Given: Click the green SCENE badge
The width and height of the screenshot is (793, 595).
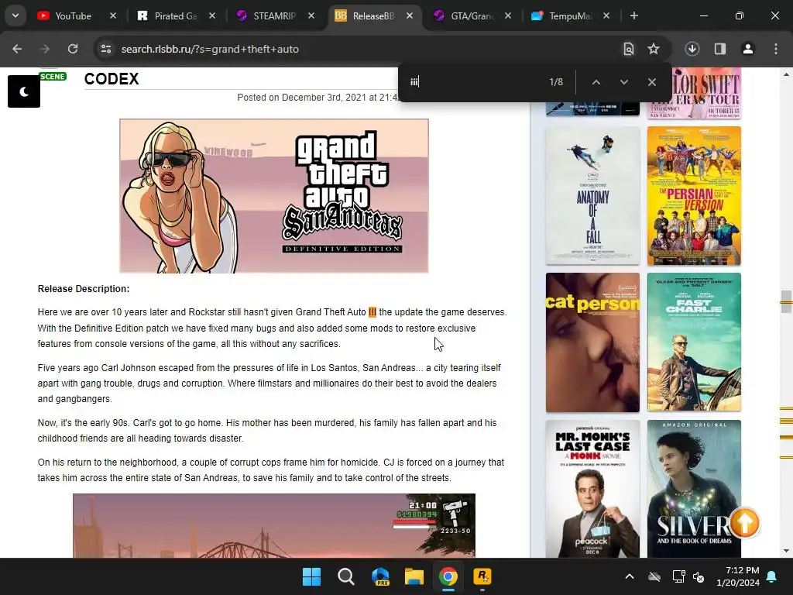Looking at the screenshot, I should pos(53,77).
